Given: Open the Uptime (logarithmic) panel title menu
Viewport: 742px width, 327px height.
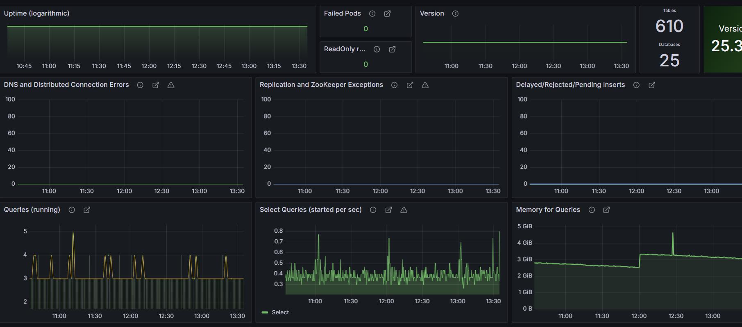Looking at the screenshot, I should tap(36, 14).
